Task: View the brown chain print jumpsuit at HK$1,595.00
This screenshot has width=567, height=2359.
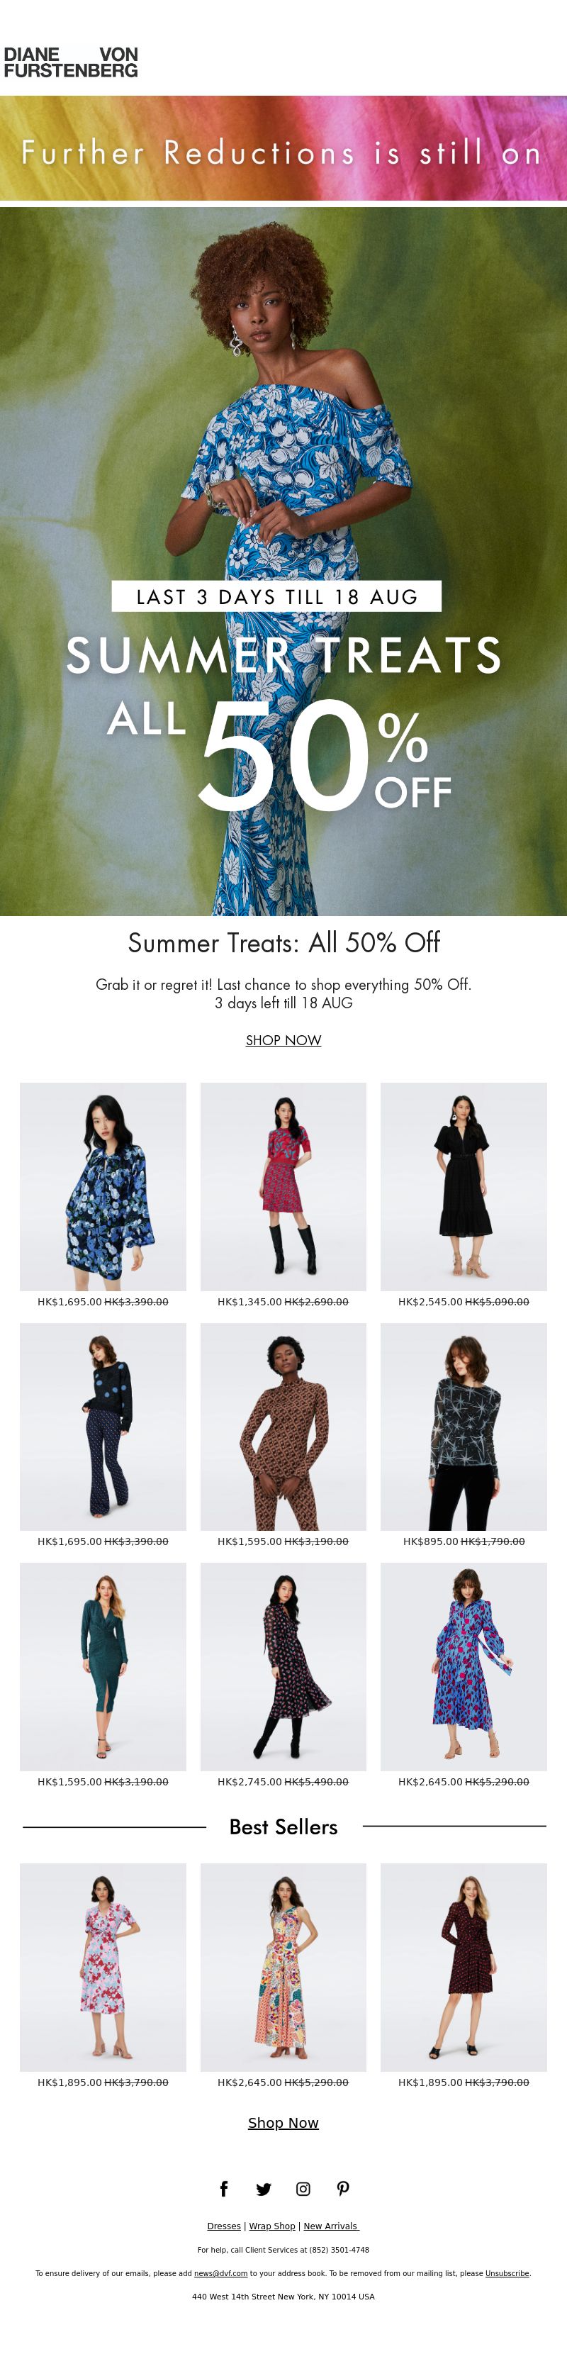Action: click(x=283, y=1427)
